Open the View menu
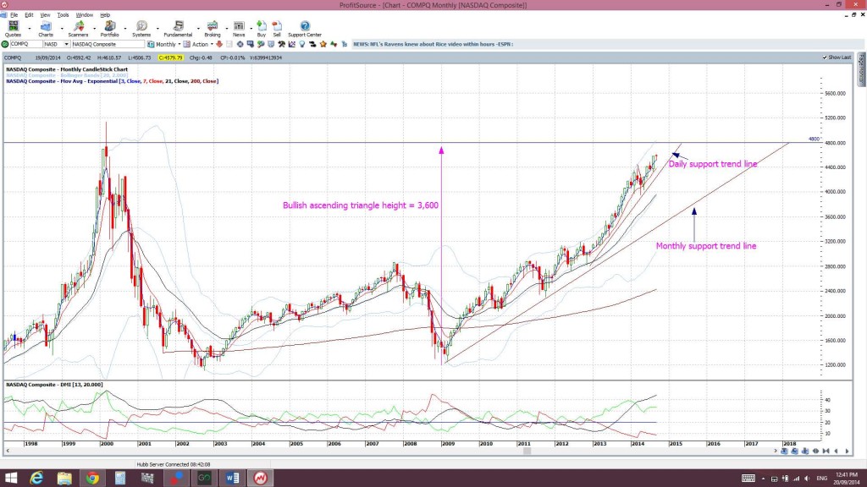This screenshot has height=487, width=867. click(x=45, y=15)
